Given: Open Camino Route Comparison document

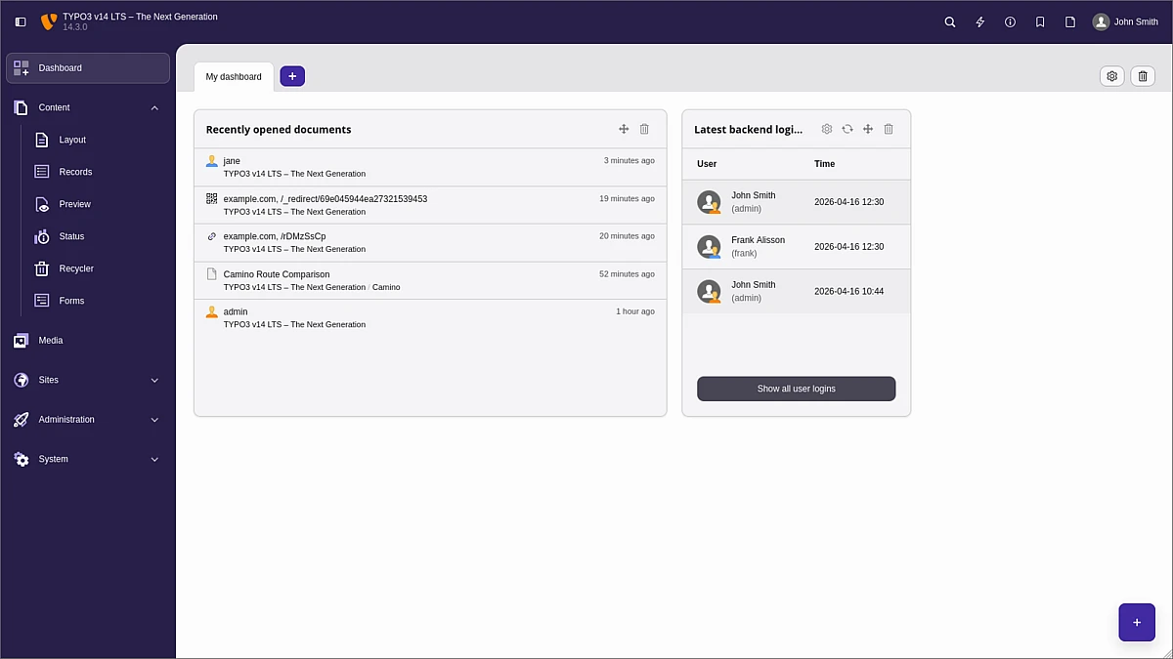Looking at the screenshot, I should click(x=277, y=274).
